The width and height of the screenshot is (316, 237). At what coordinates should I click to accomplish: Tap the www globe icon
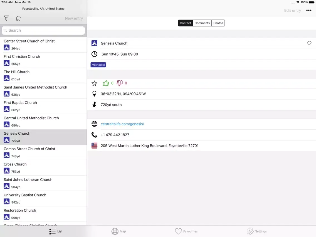point(94,124)
